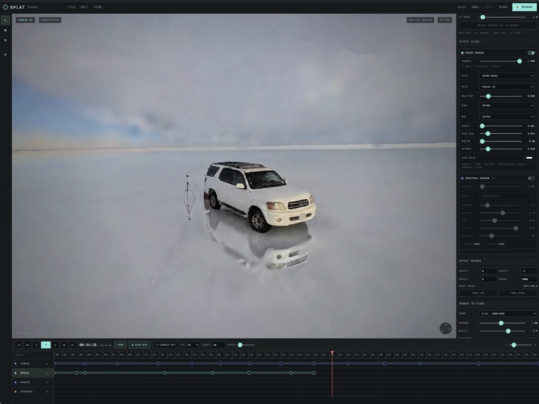Click the Reset button in top bar

click(x=503, y=7)
